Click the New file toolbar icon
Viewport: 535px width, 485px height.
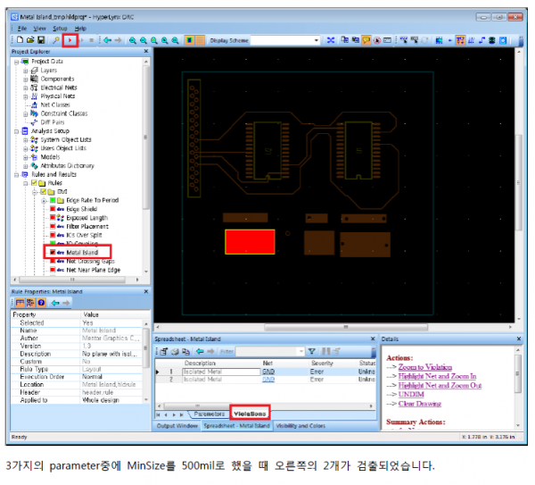click(19, 40)
